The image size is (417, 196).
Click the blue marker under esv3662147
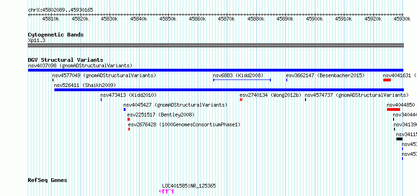[287, 80]
